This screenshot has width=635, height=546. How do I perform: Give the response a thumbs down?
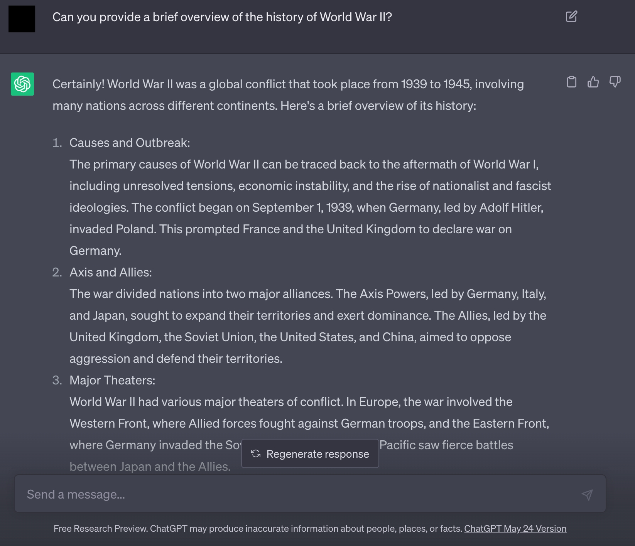coord(615,82)
